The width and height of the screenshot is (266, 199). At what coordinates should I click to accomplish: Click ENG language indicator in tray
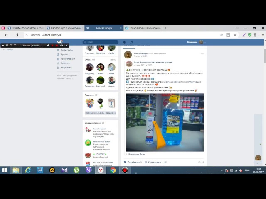(247, 170)
